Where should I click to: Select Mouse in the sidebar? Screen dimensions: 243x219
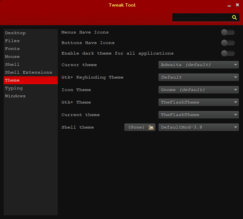[x=31, y=57]
